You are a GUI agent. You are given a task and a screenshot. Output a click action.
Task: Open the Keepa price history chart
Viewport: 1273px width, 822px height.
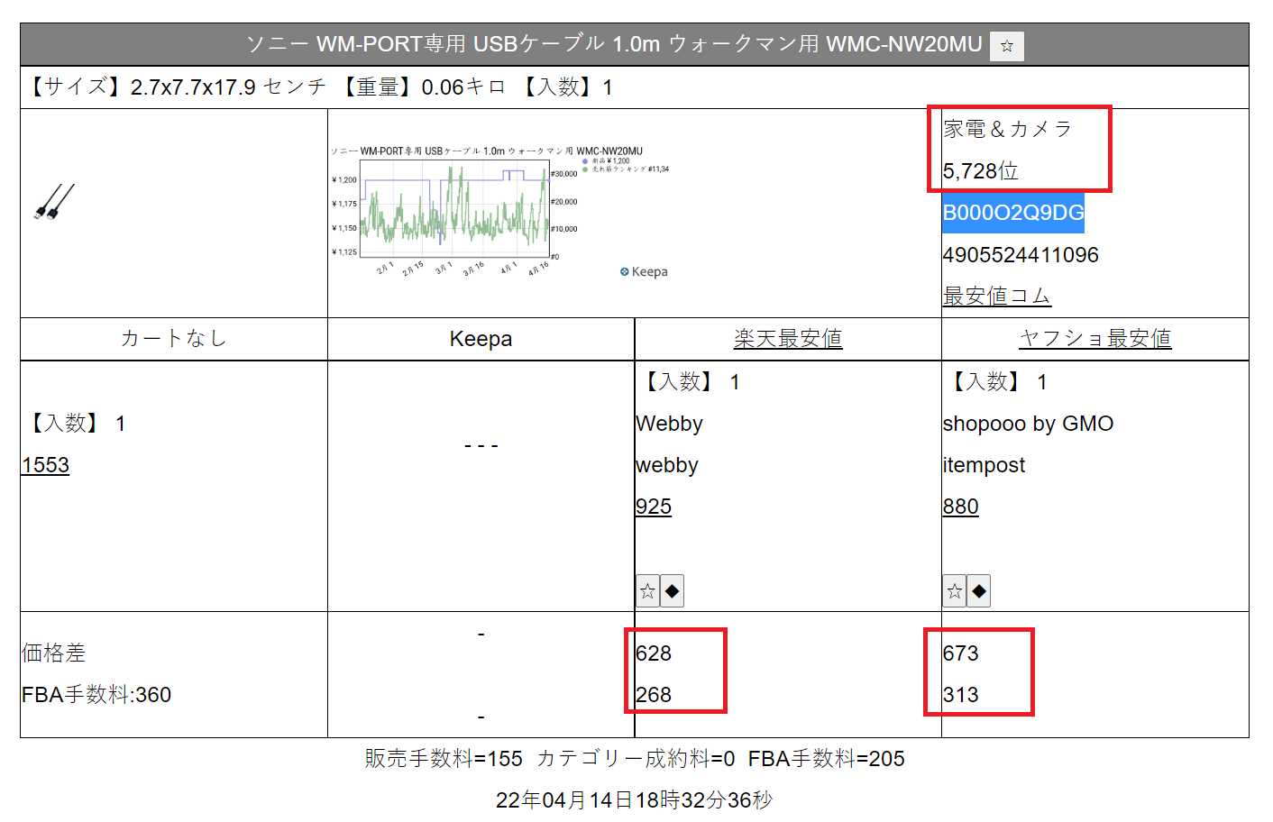point(499,213)
